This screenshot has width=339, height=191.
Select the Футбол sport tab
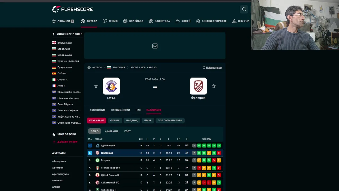(89, 21)
